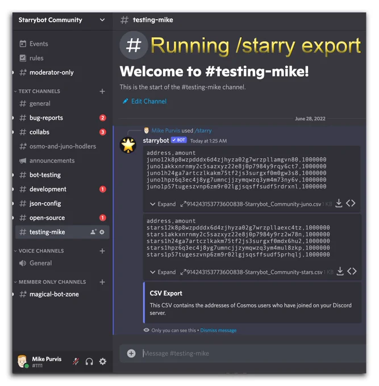The image size is (379, 386).
Task: Open the magical-bot-zone channel
Action: point(49,294)
